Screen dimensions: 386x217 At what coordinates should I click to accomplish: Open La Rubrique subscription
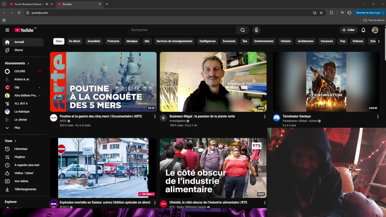point(23,112)
